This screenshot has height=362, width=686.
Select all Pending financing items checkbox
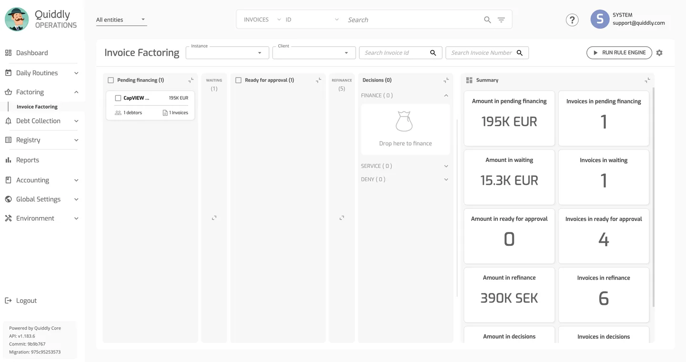pos(111,80)
